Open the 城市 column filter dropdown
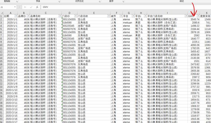Image resolution: width=211 pixels, height=123 pixels. point(121,16)
